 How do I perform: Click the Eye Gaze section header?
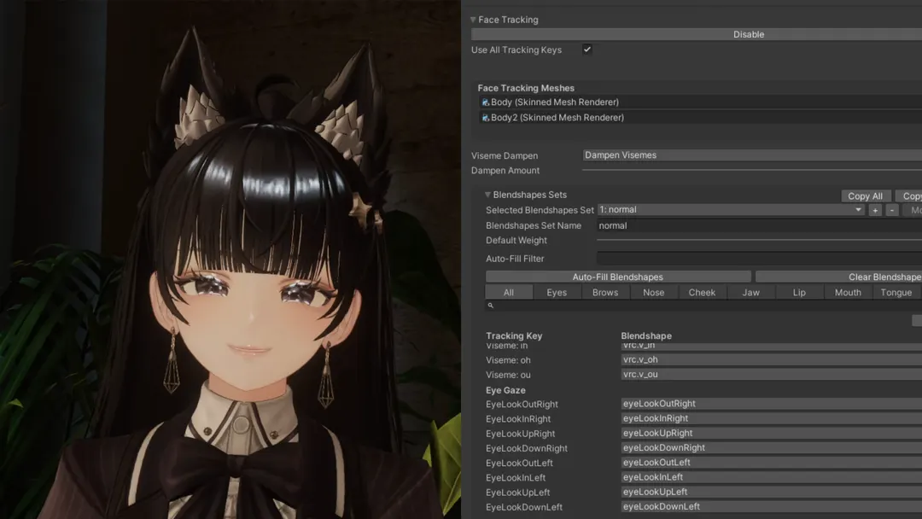[505, 390]
